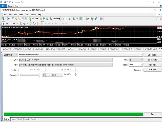Image resolution: width=162 pixels, height=122 pixels.
Task: Click the zoom out magnifier icon
Action: [x=77, y=19]
